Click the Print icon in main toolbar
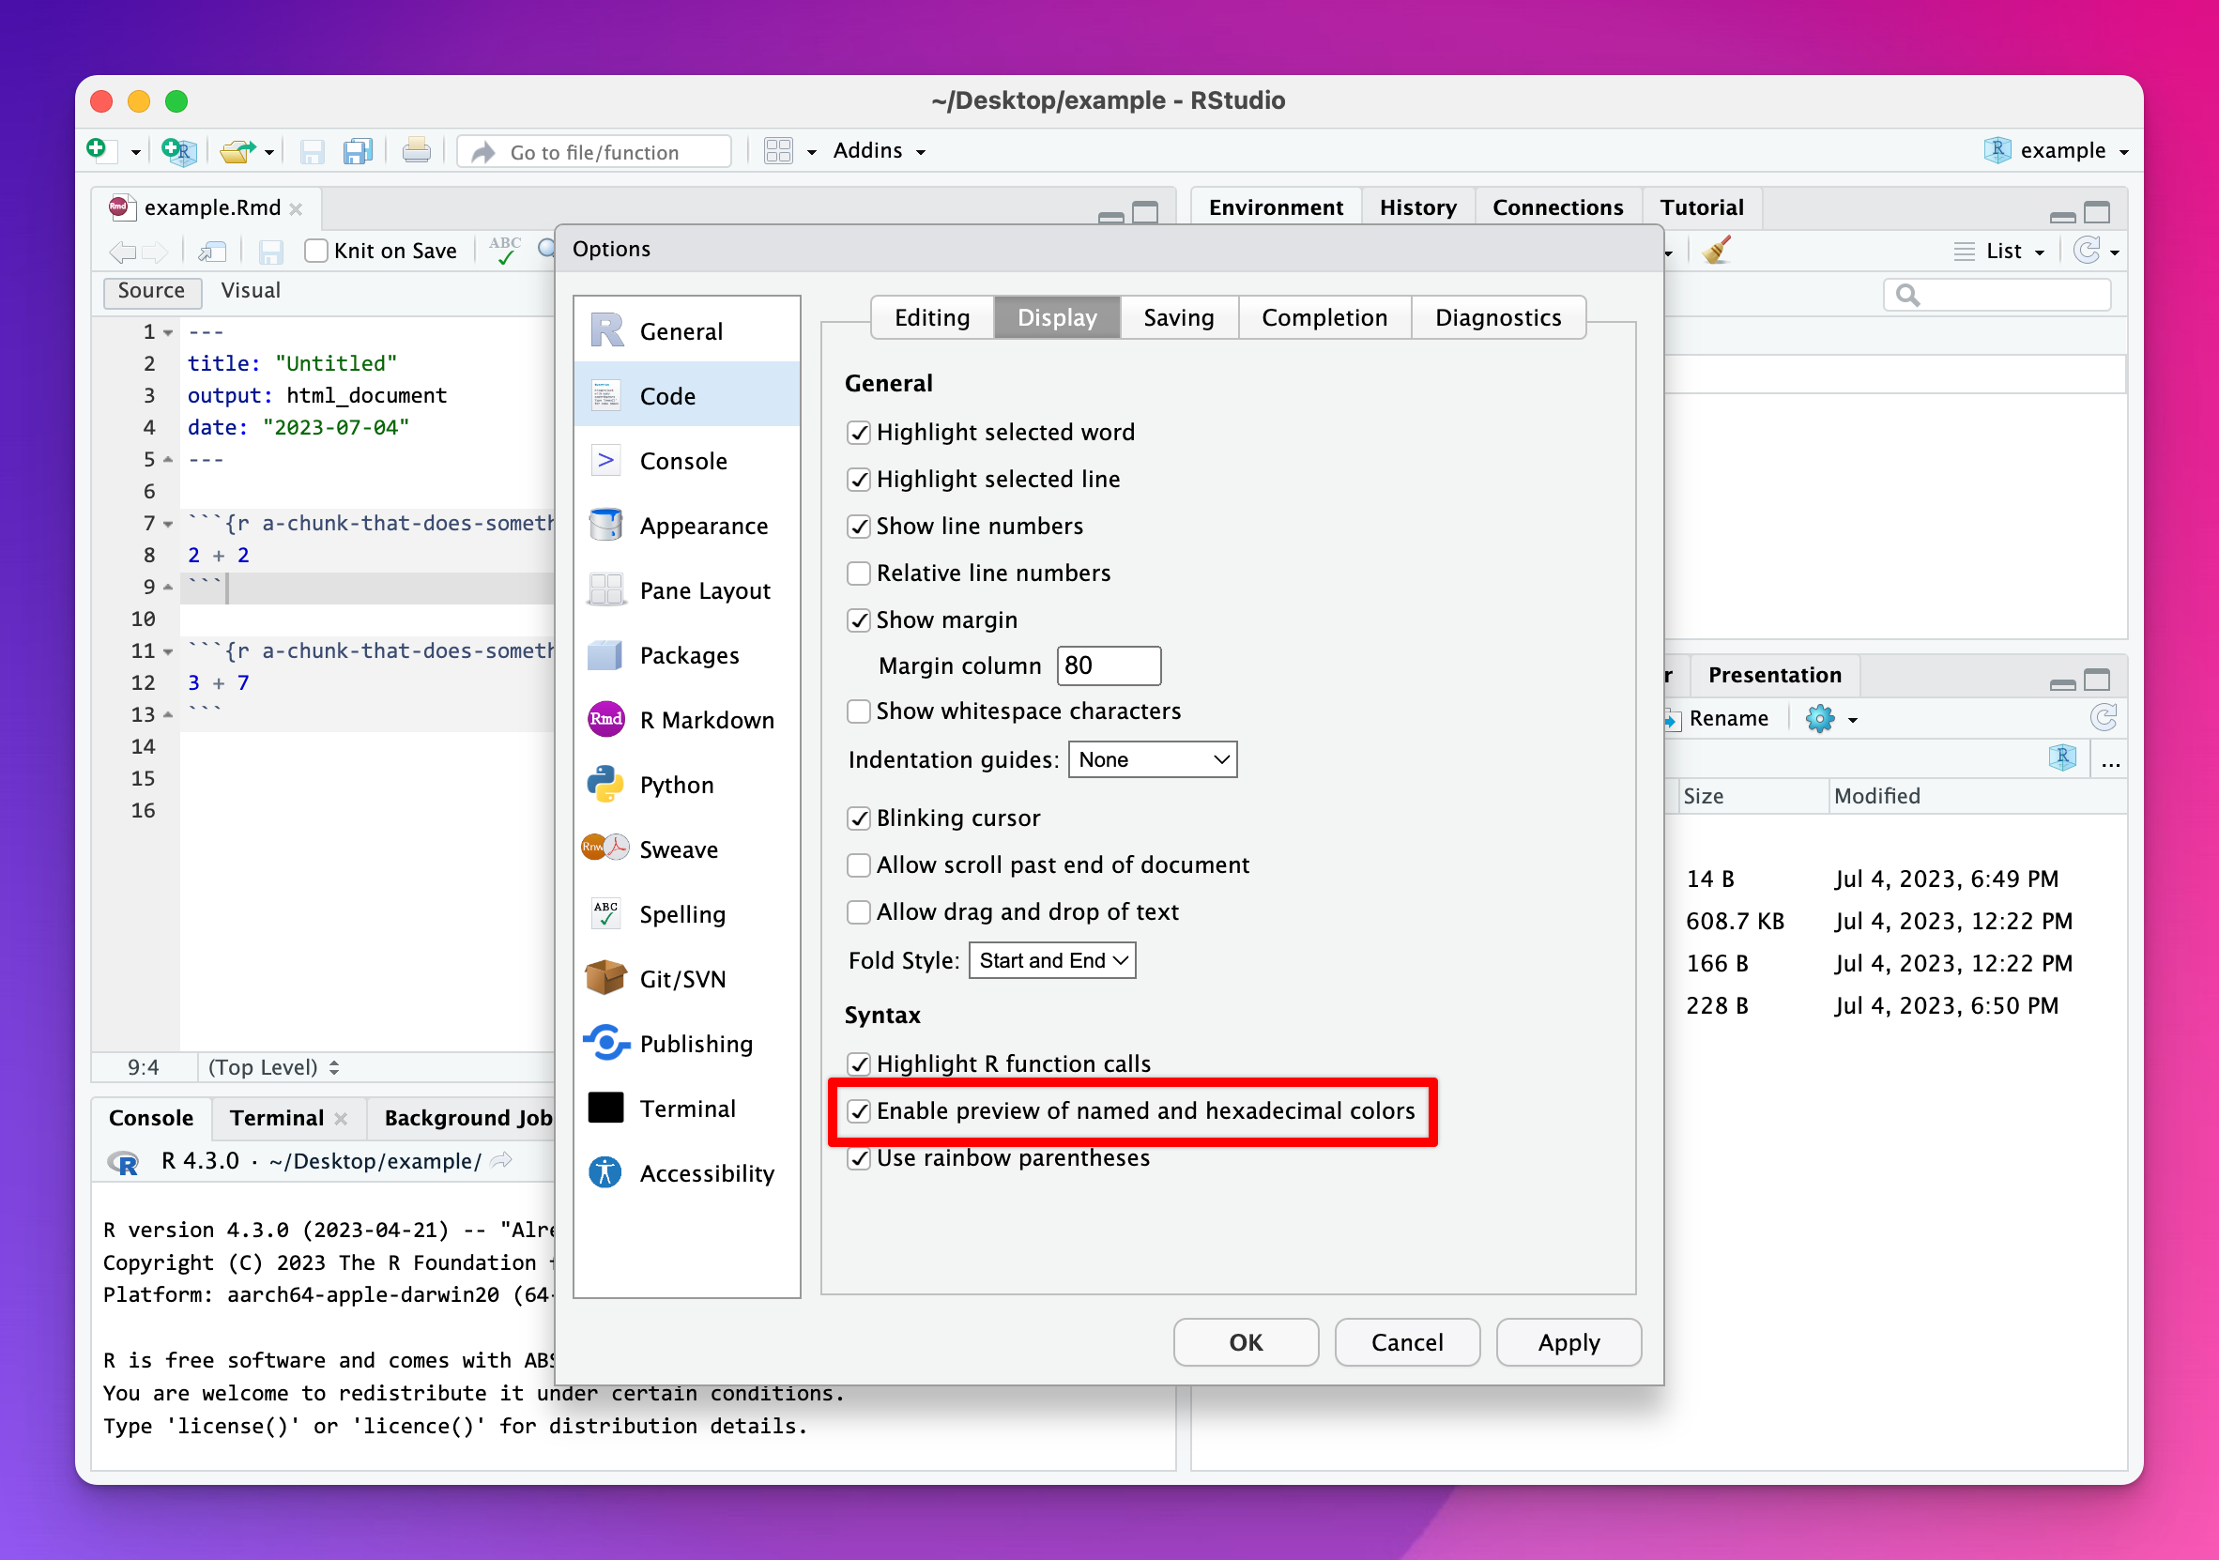 pyautogui.click(x=417, y=151)
